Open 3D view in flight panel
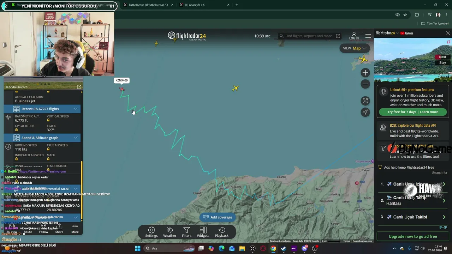452x254 pixels. pyautogui.click(x=12, y=229)
